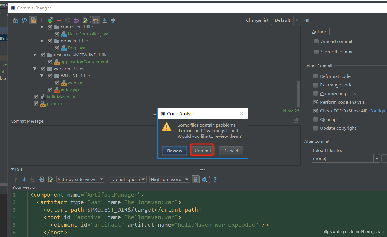Select web.xml in the file tree
387x237 pixels.
[x=76, y=83]
